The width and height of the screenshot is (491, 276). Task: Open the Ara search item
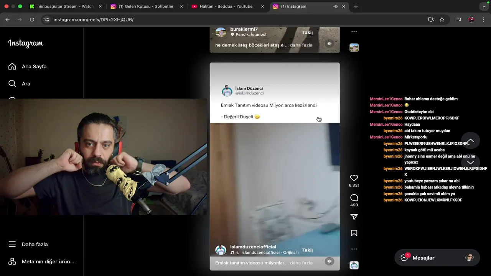pos(19,84)
